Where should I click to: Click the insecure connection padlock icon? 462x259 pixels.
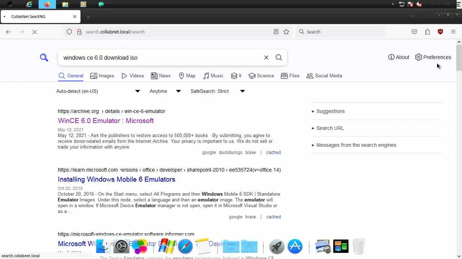point(79,32)
